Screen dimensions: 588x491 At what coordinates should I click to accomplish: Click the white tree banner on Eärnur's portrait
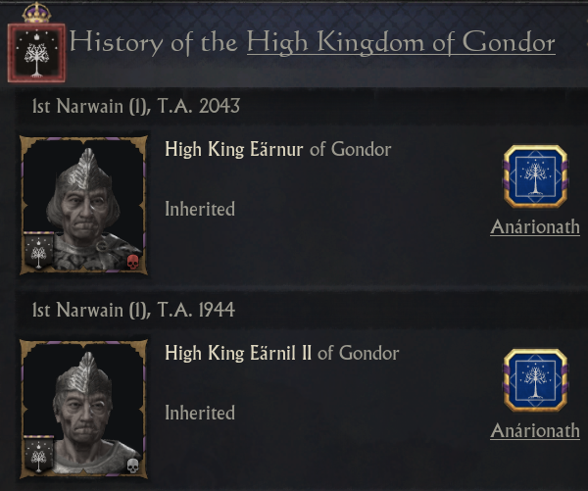coord(38,251)
